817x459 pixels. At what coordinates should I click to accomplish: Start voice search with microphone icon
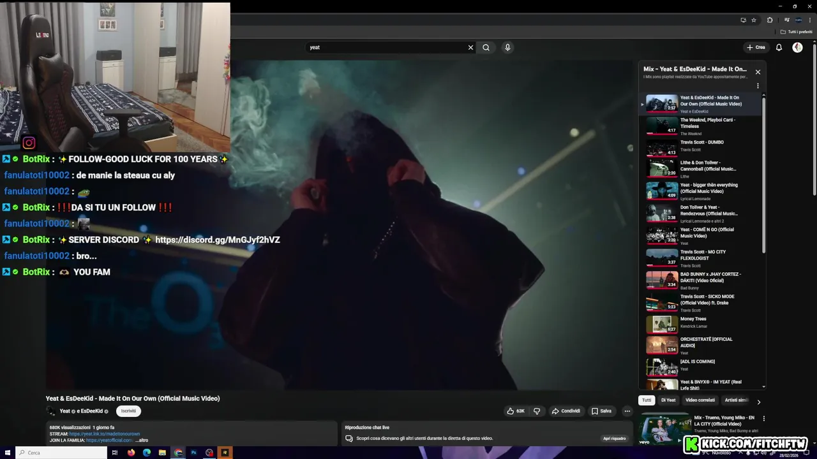(507, 47)
